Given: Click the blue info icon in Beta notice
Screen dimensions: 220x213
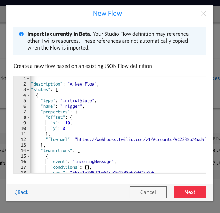Looking at the screenshot, I should 21,34.
